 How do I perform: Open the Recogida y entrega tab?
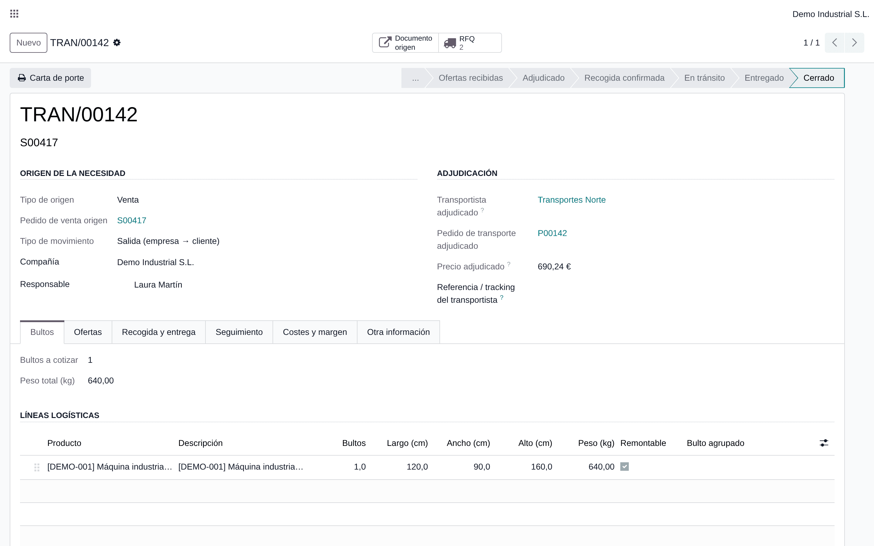[x=158, y=332]
